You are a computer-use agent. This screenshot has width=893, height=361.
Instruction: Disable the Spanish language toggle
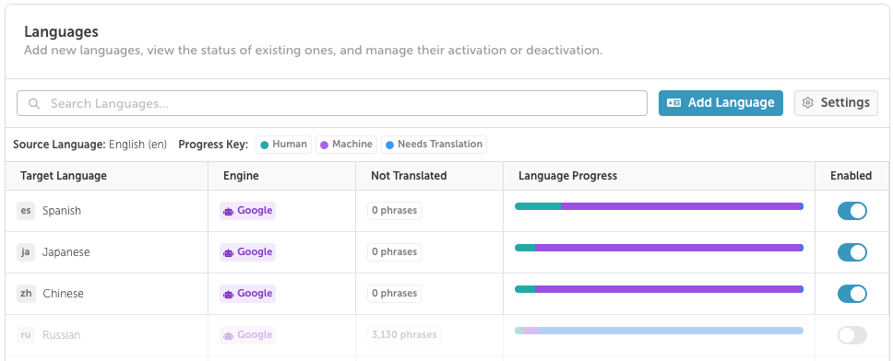852,211
